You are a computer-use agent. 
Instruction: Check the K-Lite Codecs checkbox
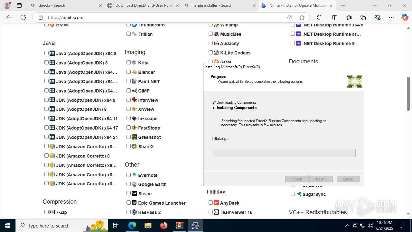click(x=211, y=52)
